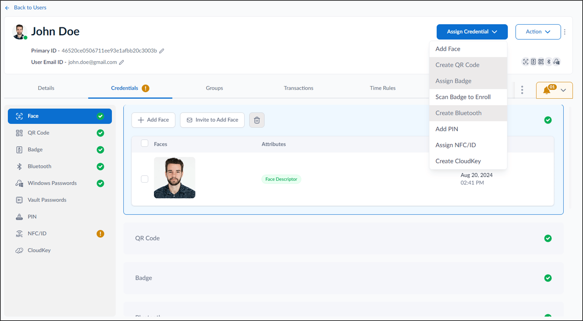
Task: Open Vault Passwords in the sidebar
Action: [60, 200]
